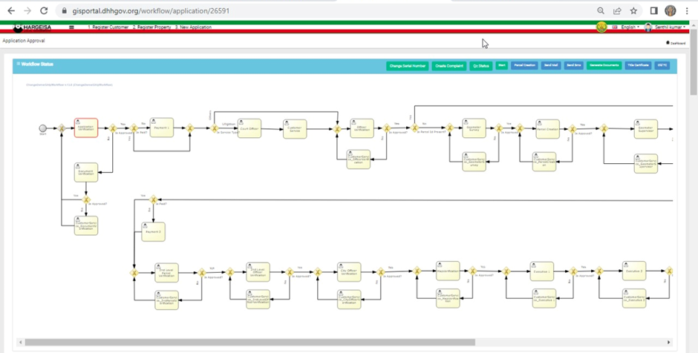The width and height of the screenshot is (698, 353).
Task: Click the share page icon
Action: (x=617, y=10)
